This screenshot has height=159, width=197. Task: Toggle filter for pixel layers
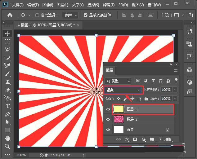138,81
